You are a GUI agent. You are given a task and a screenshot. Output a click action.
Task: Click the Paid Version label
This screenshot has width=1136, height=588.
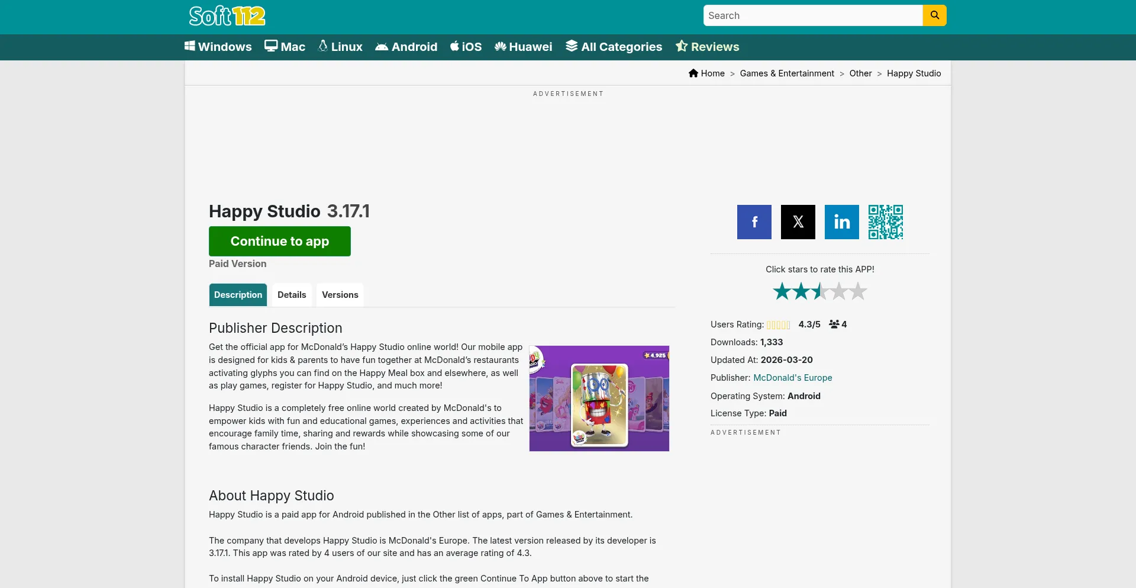238,264
